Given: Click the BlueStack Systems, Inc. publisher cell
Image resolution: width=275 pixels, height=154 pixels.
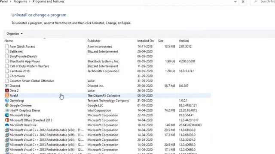Looking at the screenshot, I should (103, 61).
